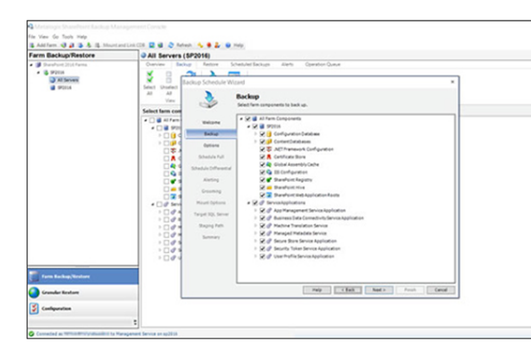Image resolution: width=531 pixels, height=357 pixels.
Task: Open the File menu
Action: click(32, 37)
